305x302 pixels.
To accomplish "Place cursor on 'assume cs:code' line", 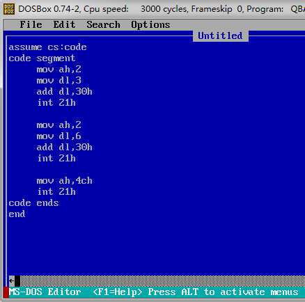I will tap(47, 47).
